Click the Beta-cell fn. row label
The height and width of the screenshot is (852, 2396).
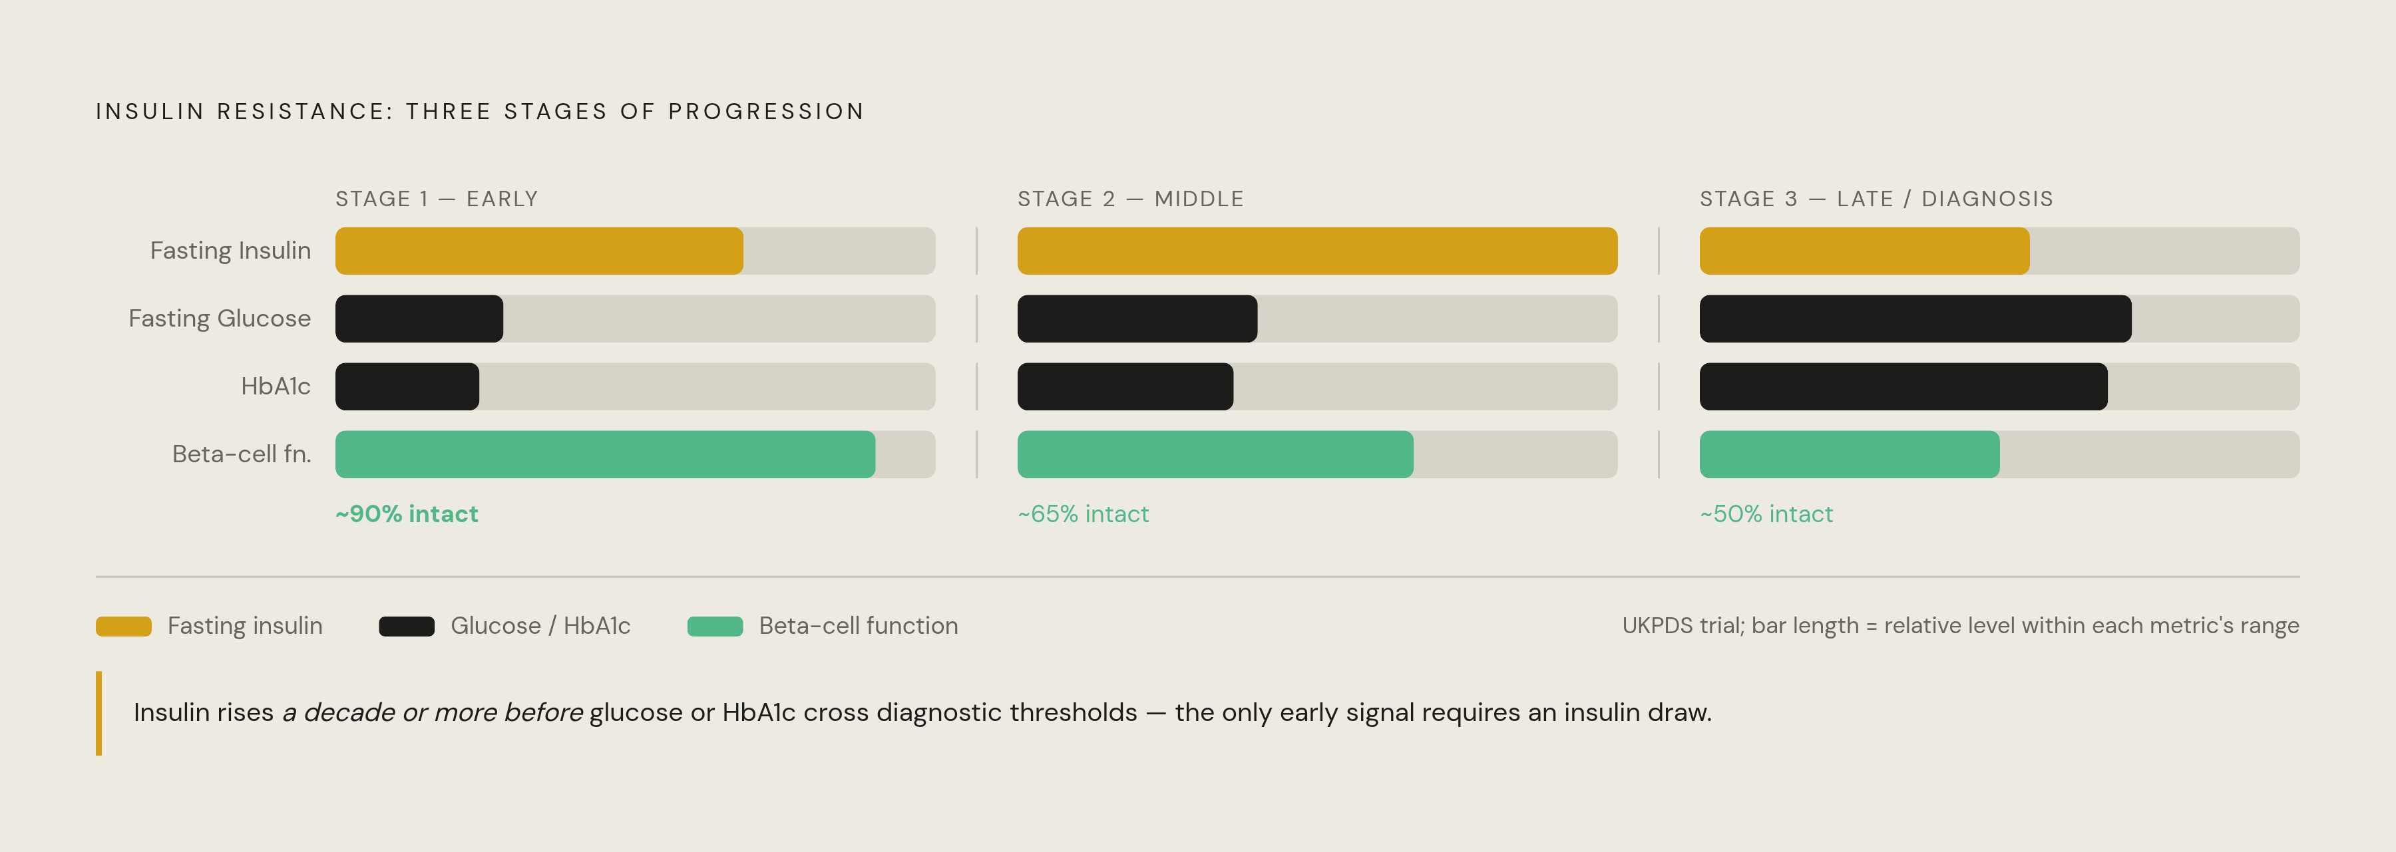(242, 454)
